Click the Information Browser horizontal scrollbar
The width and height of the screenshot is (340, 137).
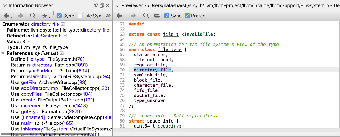click(45, 134)
